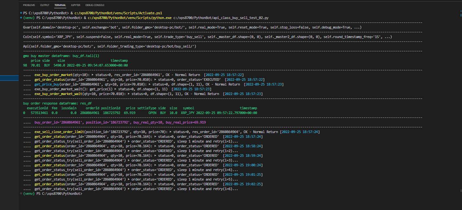Click the [2022-09-25 19:01:25] timestamp

pos(243,175)
